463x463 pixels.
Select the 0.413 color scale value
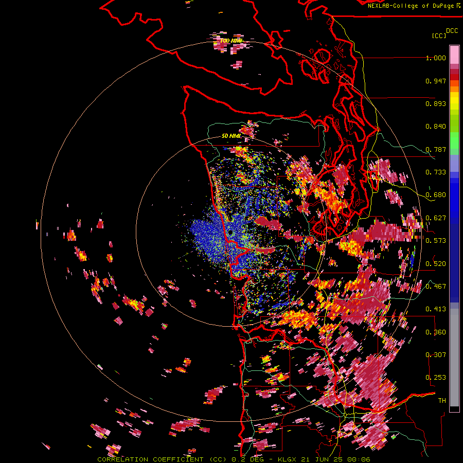[x=436, y=309]
